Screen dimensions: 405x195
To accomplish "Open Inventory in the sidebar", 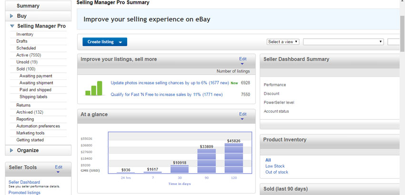I will click(x=25, y=34).
